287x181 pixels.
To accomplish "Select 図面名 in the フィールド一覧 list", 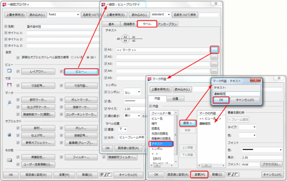I will pyautogui.click(x=156, y=129).
